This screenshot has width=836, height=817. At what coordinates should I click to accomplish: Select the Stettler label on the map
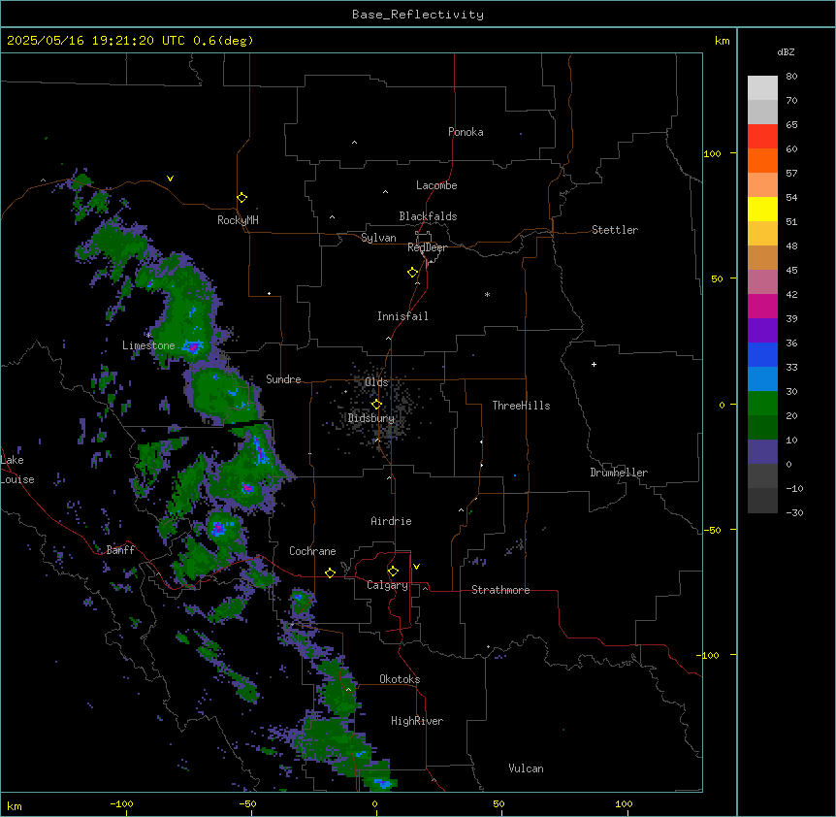pyautogui.click(x=614, y=230)
